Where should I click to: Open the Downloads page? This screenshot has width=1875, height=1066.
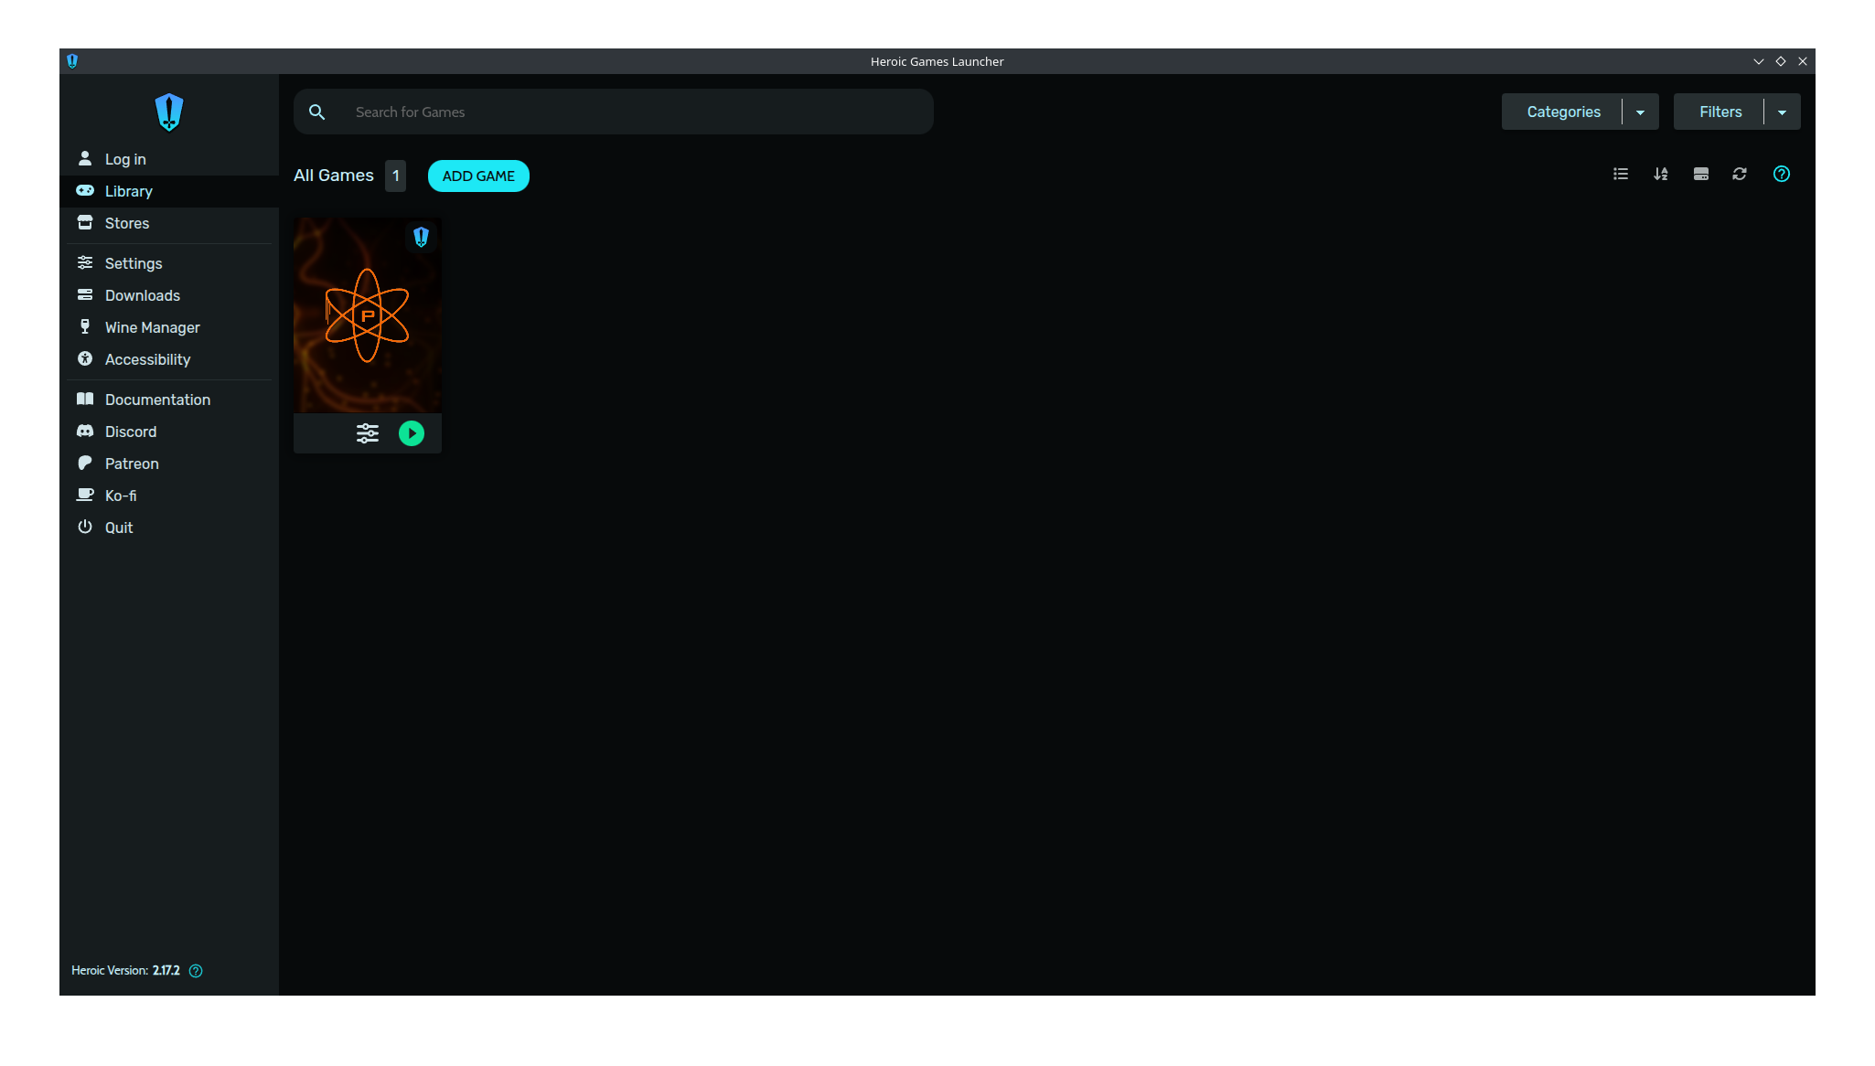coord(169,295)
